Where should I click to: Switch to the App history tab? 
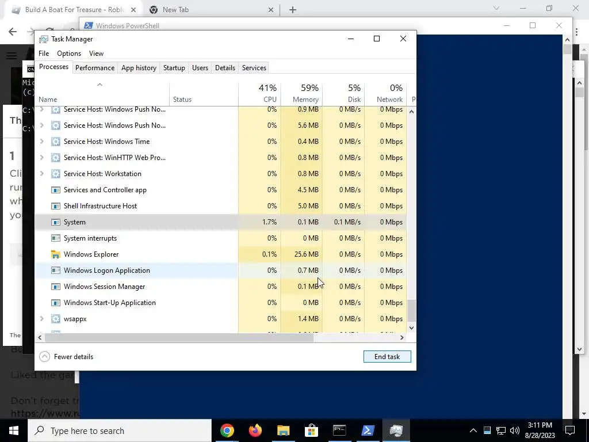(x=139, y=68)
